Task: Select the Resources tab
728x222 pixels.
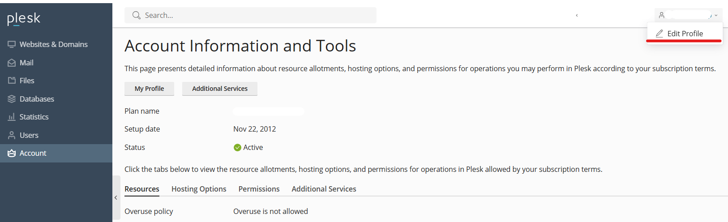Action: (142, 189)
